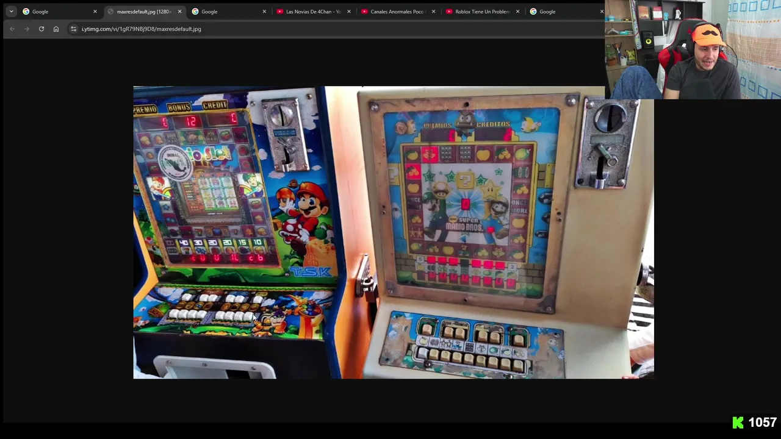Close the Google tab right of the Roblox tab
Image resolution: width=781 pixels, height=439 pixels.
coord(602,12)
